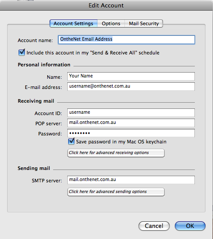
Task: Select the E-mail address input field
Action: [x=131, y=86]
